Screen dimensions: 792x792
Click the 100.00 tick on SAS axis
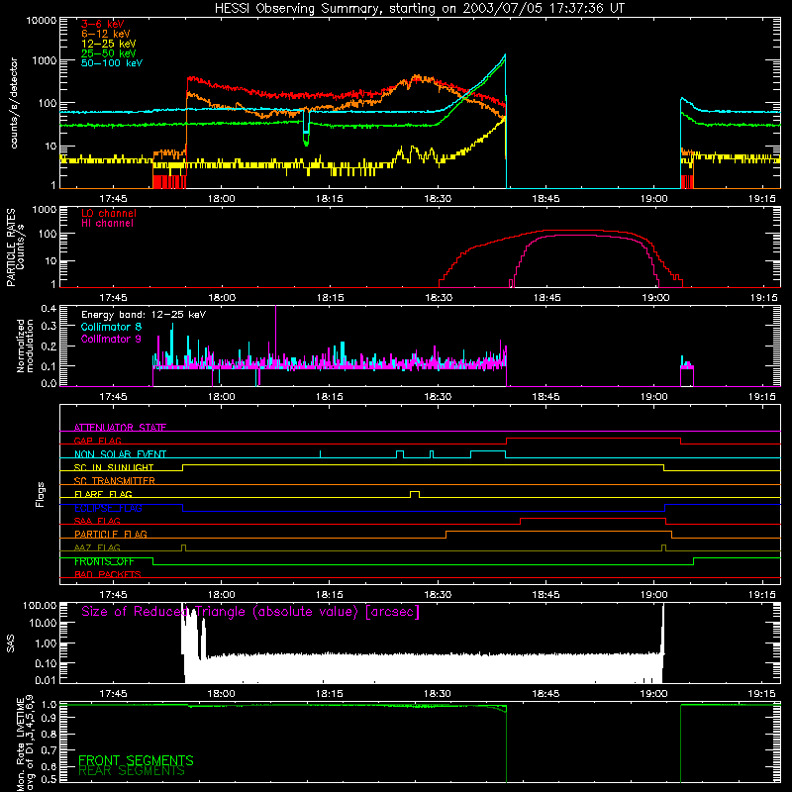pos(40,605)
